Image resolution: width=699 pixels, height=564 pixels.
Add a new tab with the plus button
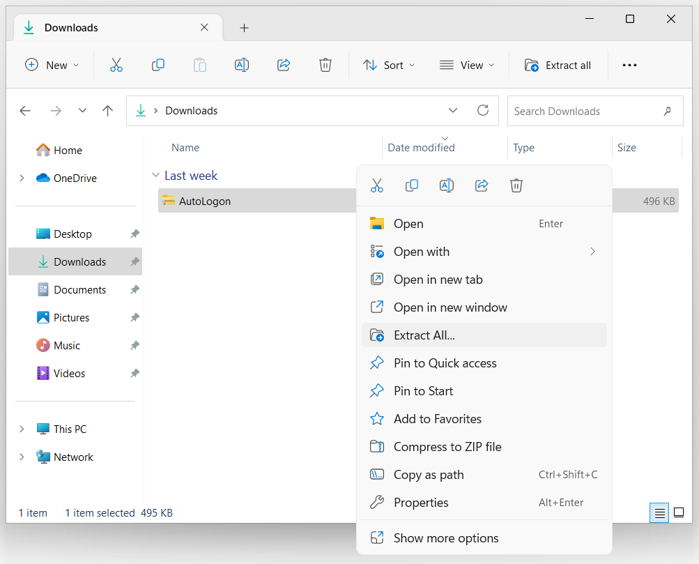coord(245,28)
